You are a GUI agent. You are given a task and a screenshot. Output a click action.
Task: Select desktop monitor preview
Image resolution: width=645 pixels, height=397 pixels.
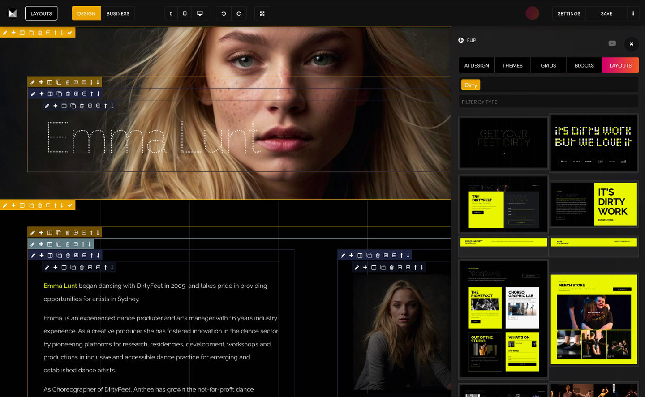click(200, 13)
